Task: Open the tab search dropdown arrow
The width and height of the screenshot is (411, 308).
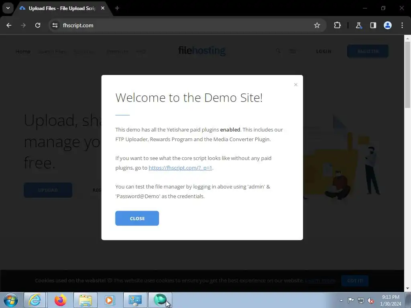Action: click(8, 8)
